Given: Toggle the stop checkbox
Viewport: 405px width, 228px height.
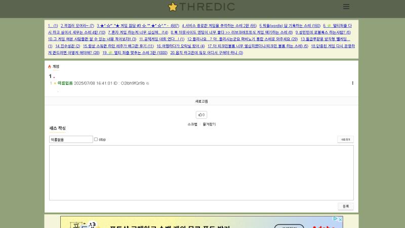Looking at the screenshot, I should pos(96,139).
